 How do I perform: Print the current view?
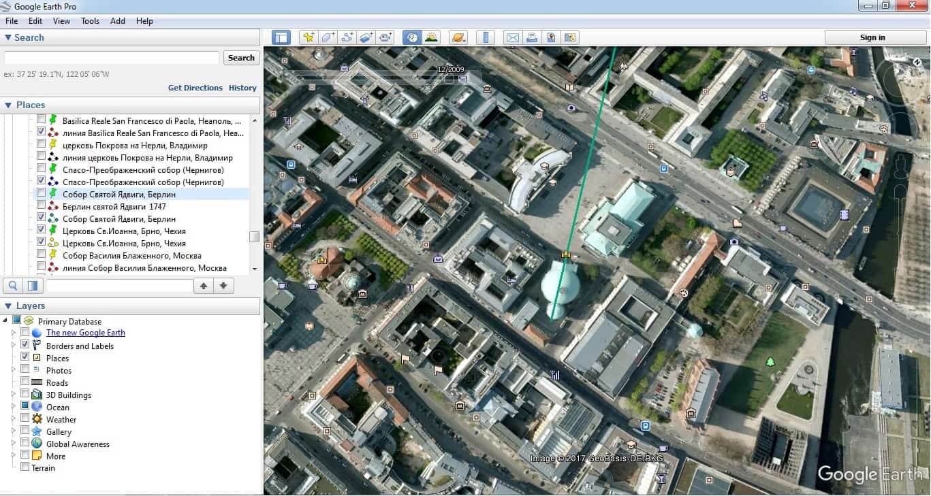tap(532, 37)
